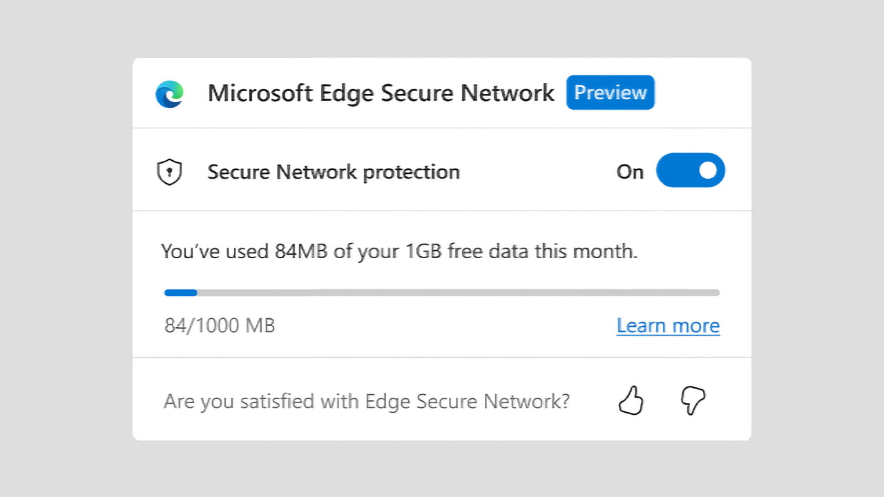Click the Edge Secure Network shield badge
884x497 pixels.
click(x=170, y=170)
